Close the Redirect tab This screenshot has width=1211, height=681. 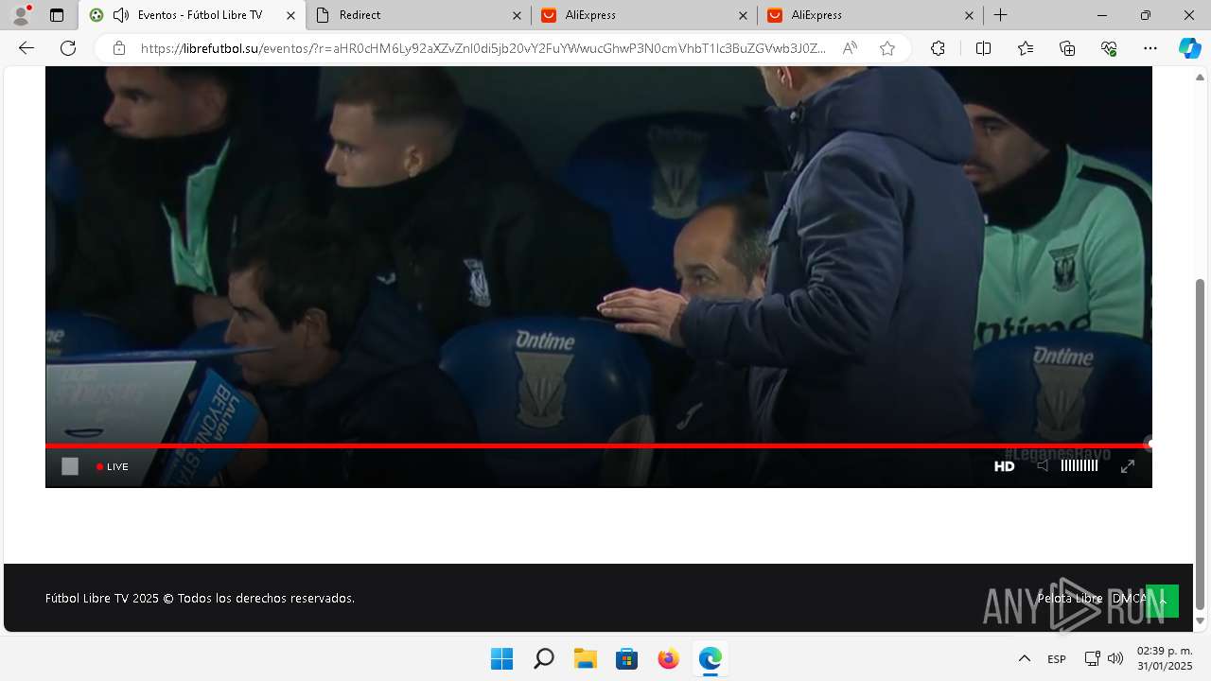click(x=517, y=15)
